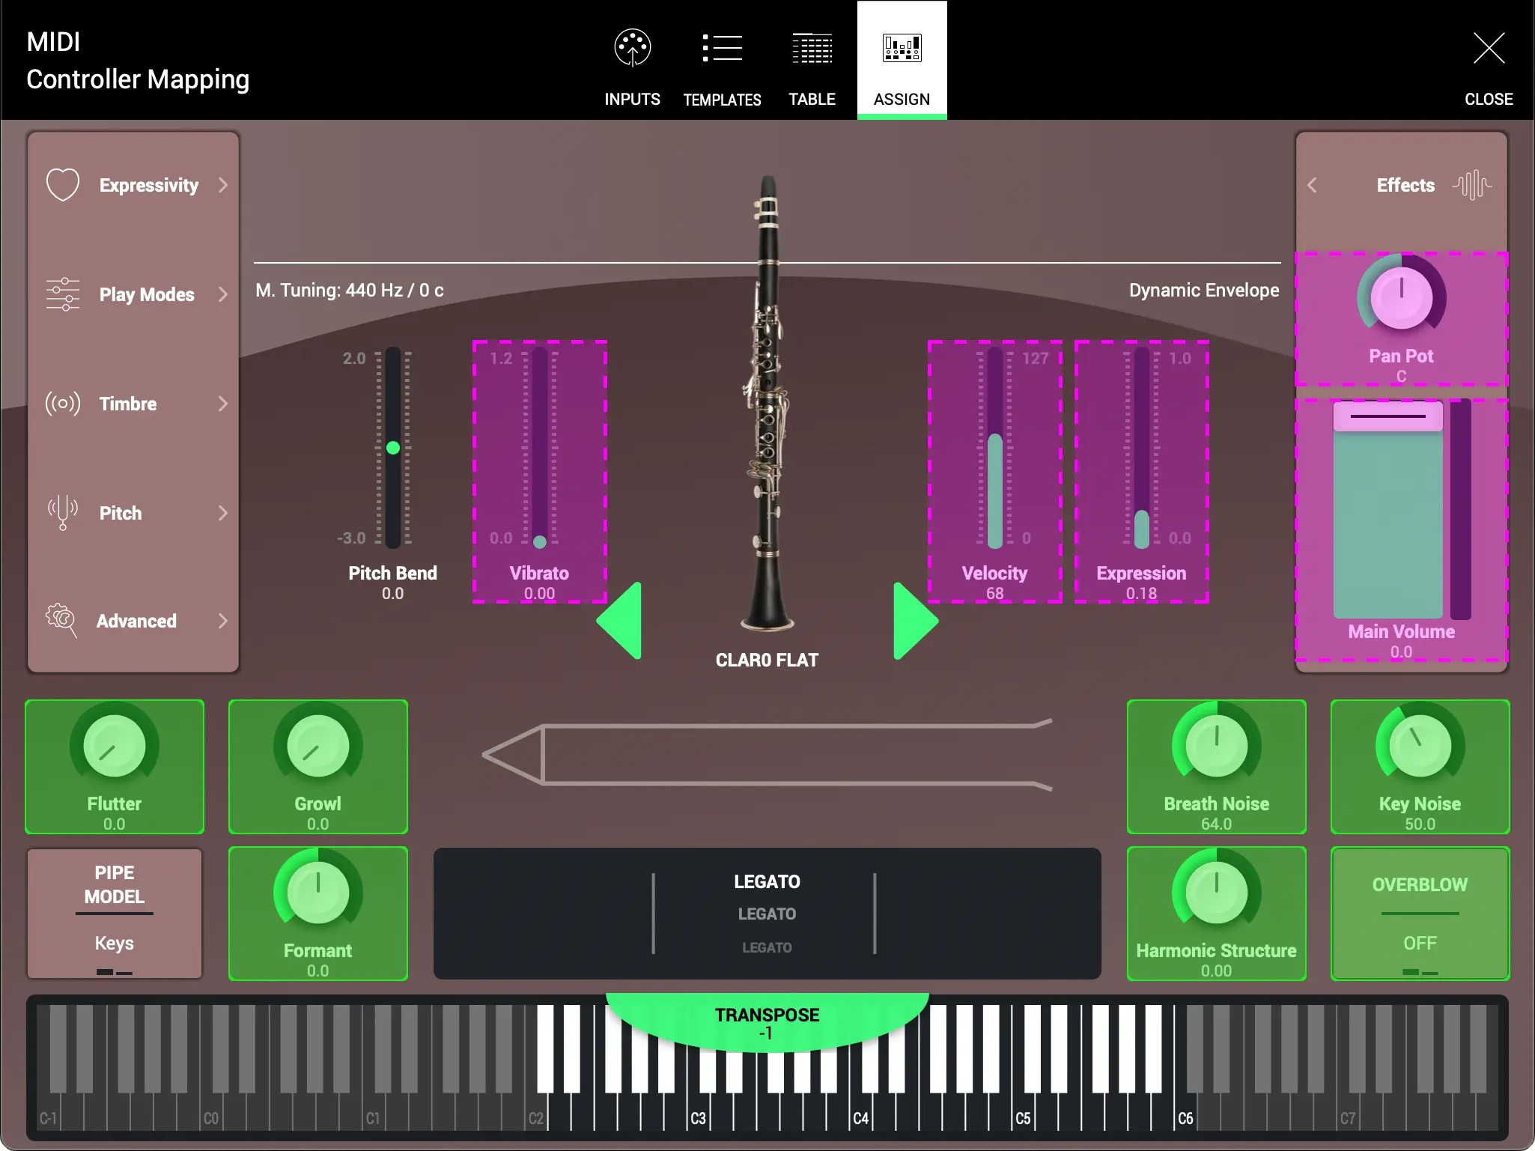Viewport: 1535px width, 1151px height.
Task: Click the previous instrument arrow
Action: (619, 620)
